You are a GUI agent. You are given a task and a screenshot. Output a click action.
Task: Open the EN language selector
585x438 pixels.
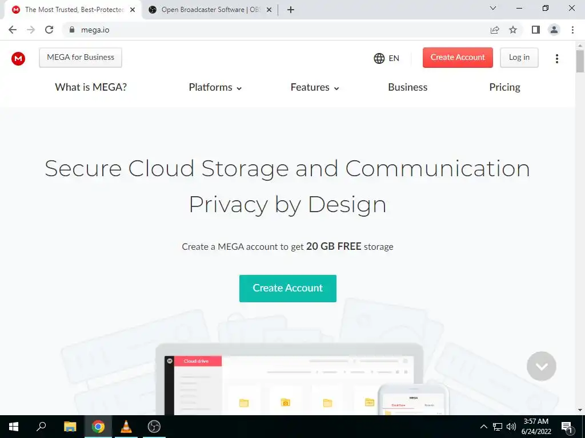pyautogui.click(x=387, y=58)
